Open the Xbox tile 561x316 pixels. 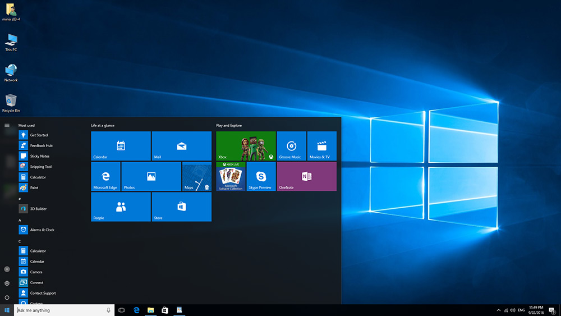pyautogui.click(x=246, y=146)
